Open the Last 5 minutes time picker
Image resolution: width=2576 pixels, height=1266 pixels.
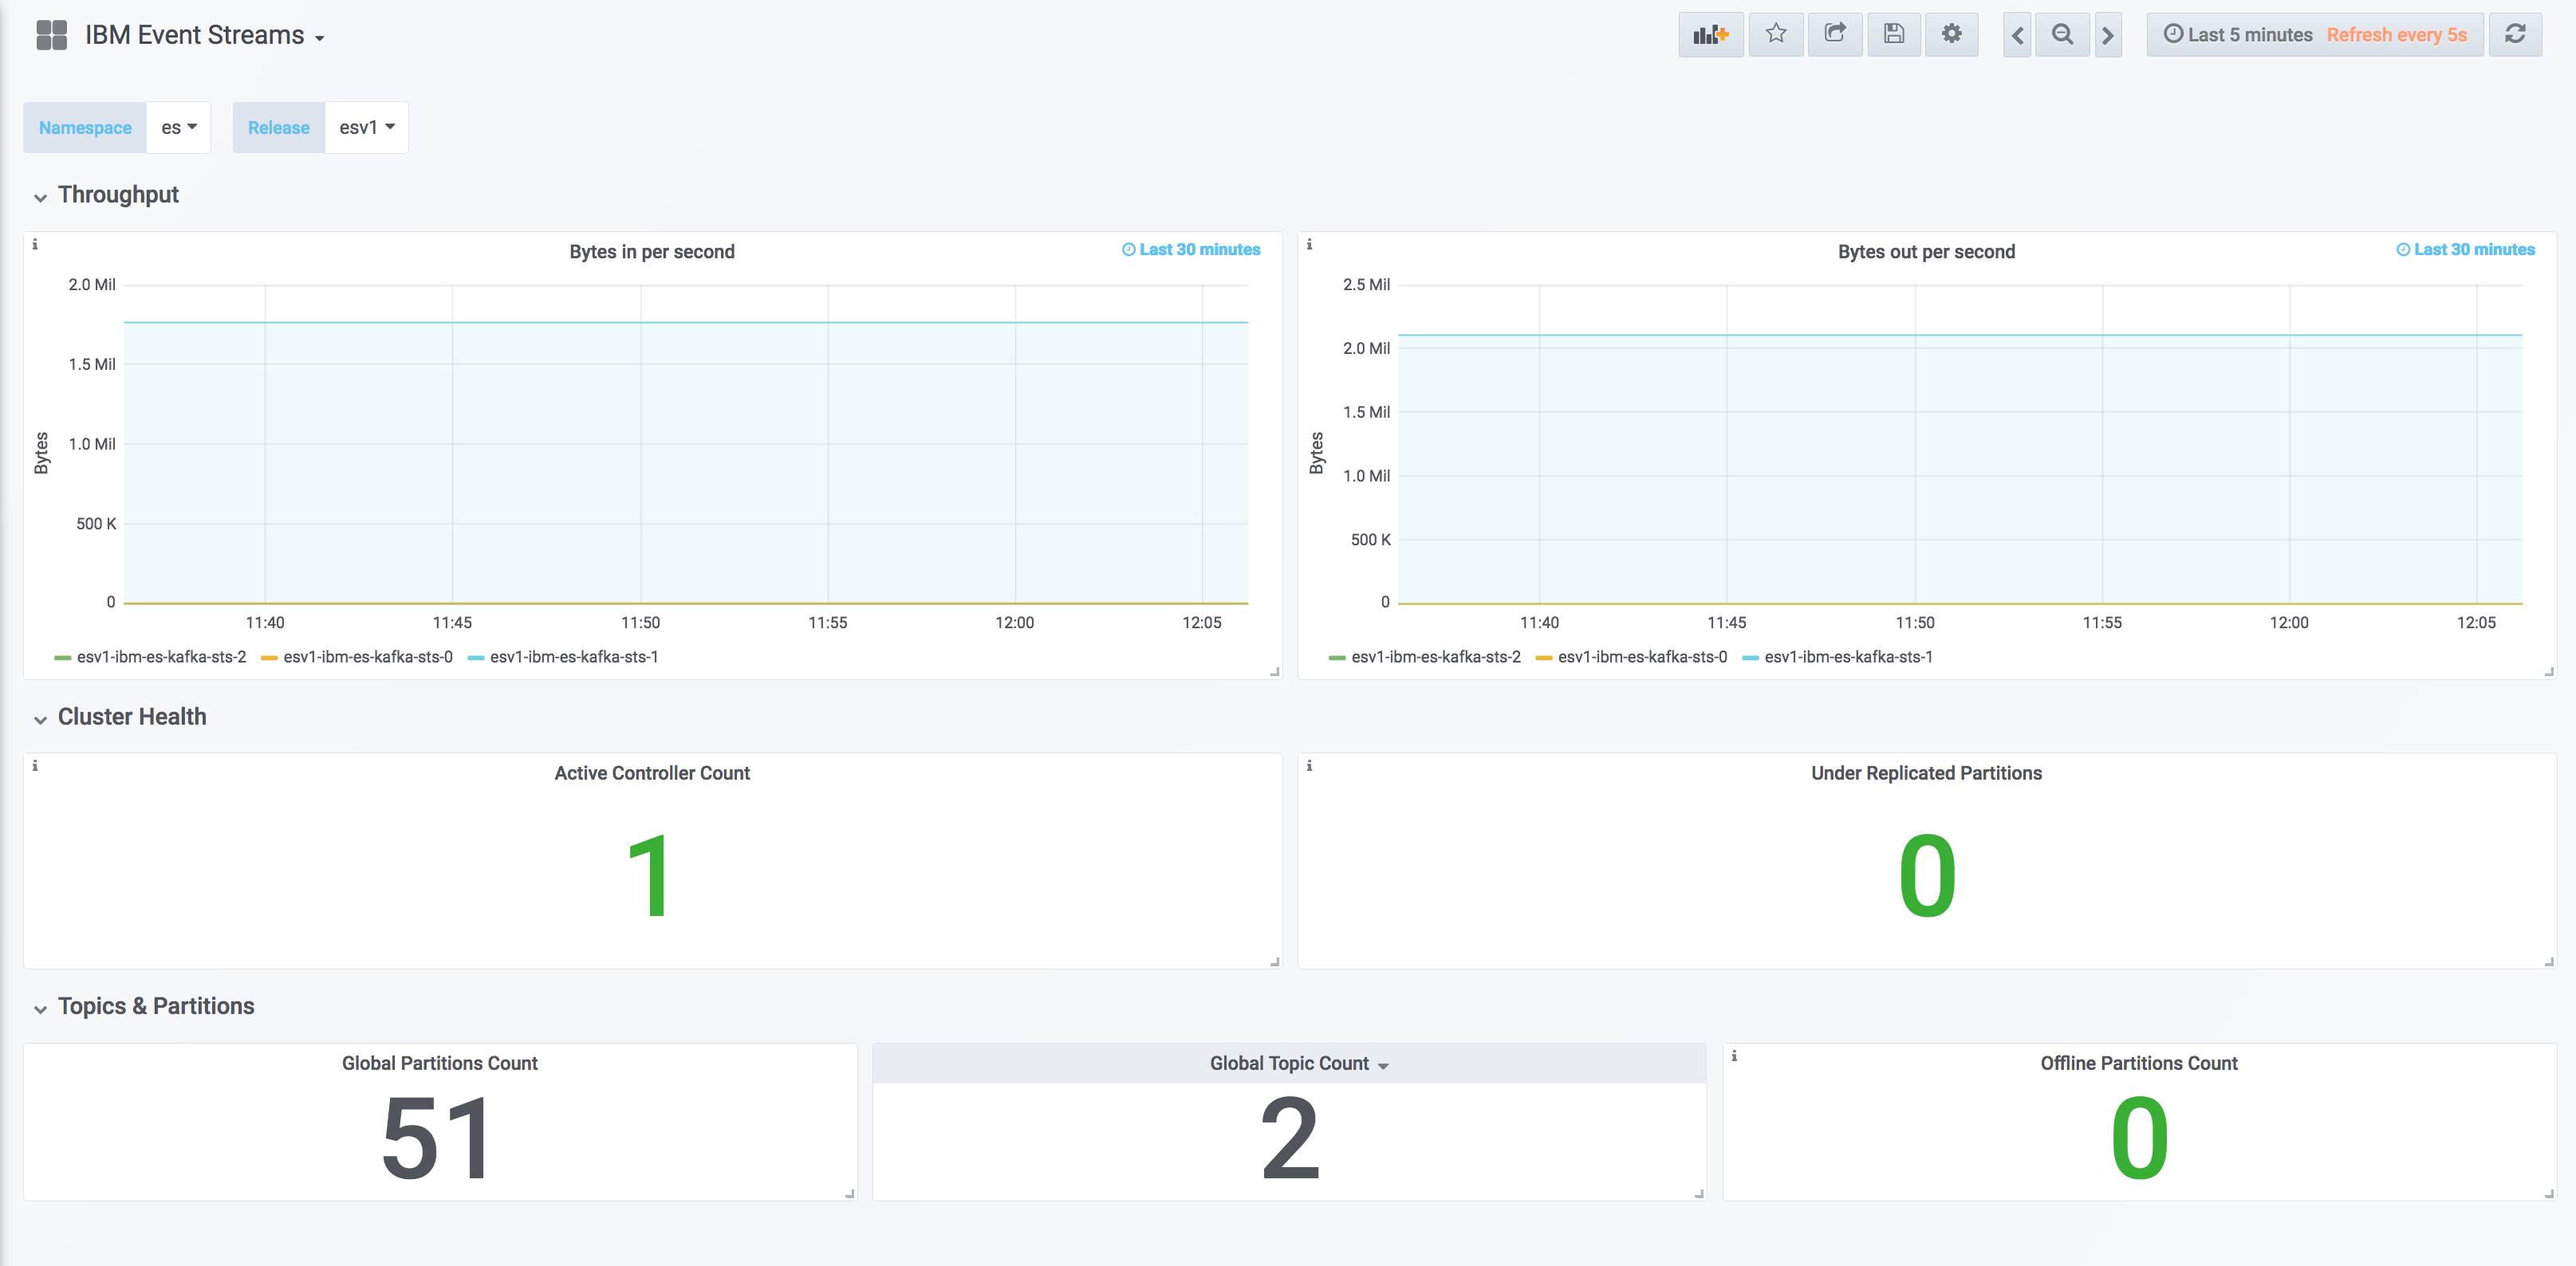point(2237,35)
